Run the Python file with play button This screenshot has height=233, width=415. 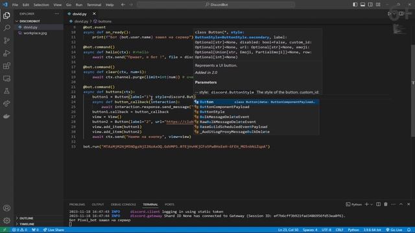[389, 14]
